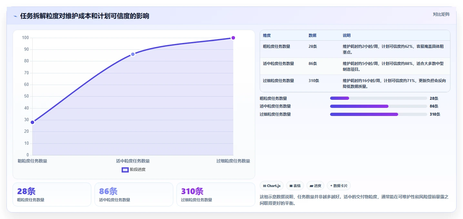Click the 进度 tag chip
This screenshot has width=463, height=219.
pyautogui.click(x=315, y=186)
